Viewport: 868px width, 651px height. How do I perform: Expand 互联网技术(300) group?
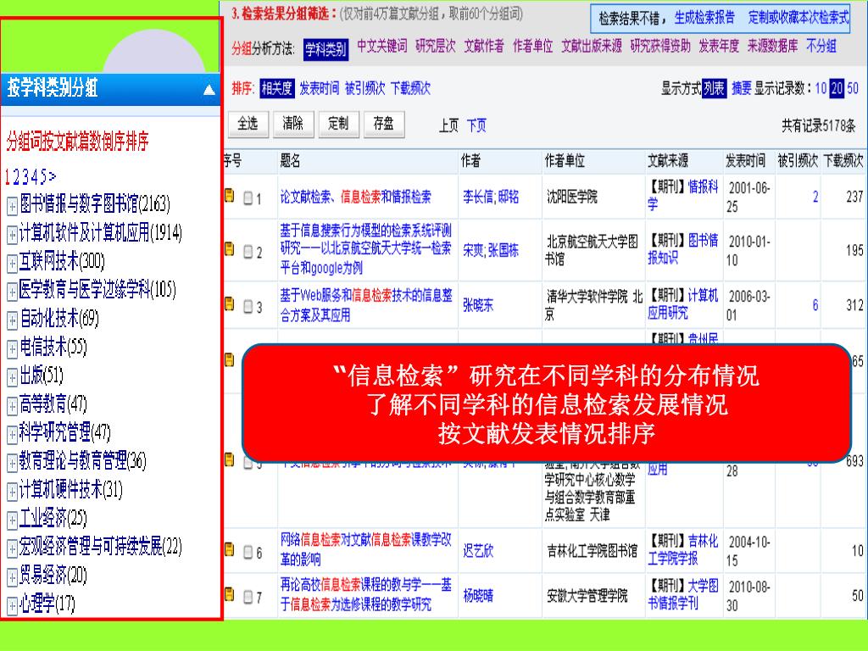pos(12,264)
